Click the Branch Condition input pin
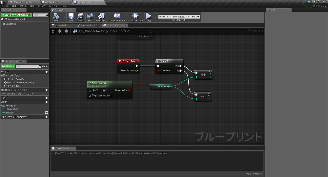This screenshot has width=328, height=177. point(158,70)
